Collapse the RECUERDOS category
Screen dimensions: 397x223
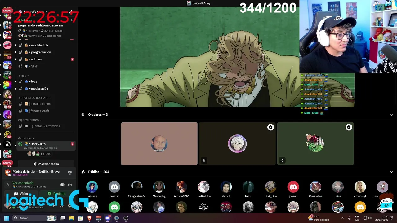click(x=30, y=120)
